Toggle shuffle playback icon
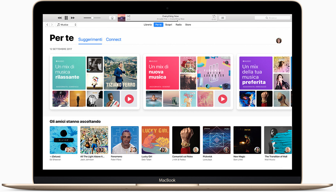The image size is (336, 192). tap(128, 16)
